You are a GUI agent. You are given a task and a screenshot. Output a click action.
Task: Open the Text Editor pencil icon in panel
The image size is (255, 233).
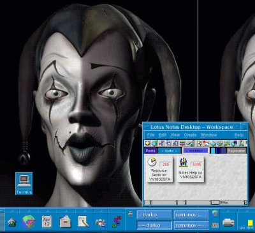(x=84, y=222)
